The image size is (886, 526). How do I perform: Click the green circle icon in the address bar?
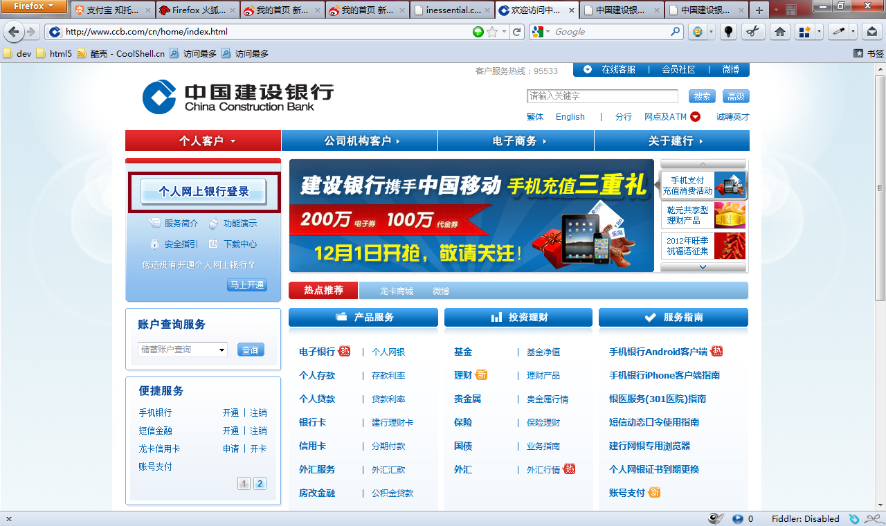coord(478,32)
